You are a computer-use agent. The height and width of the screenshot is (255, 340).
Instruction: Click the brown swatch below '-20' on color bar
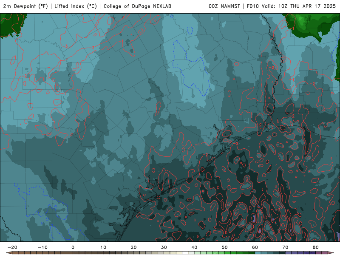[15, 253]
